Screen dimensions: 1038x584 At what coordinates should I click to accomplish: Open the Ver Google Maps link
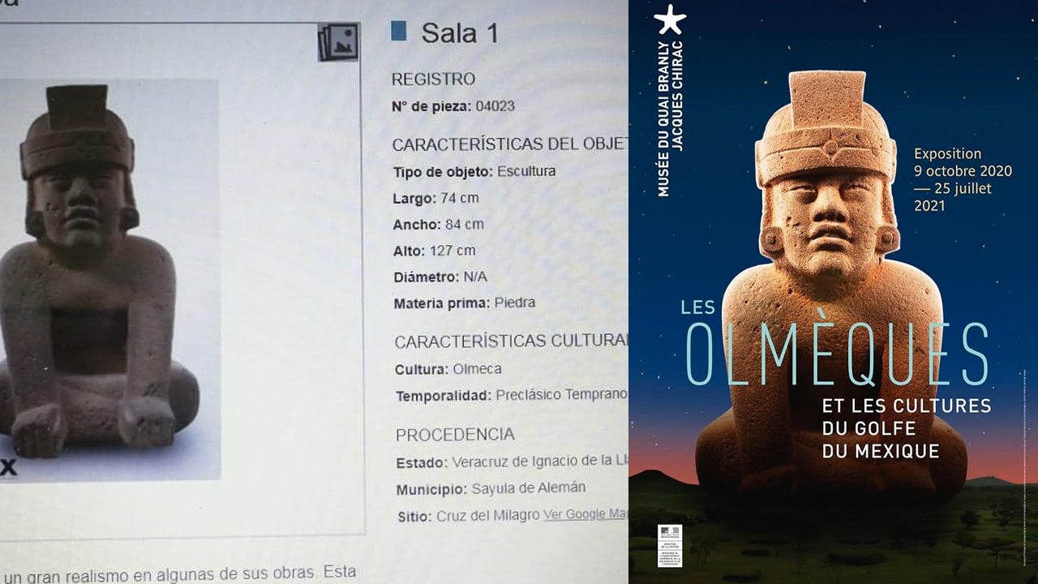tap(585, 515)
